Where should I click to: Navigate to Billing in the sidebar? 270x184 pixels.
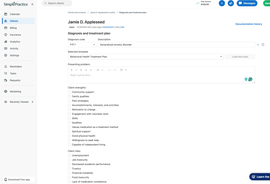[13, 28]
